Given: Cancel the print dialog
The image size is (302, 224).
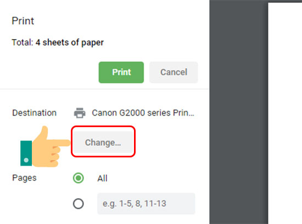Looking at the screenshot, I should point(174,73).
